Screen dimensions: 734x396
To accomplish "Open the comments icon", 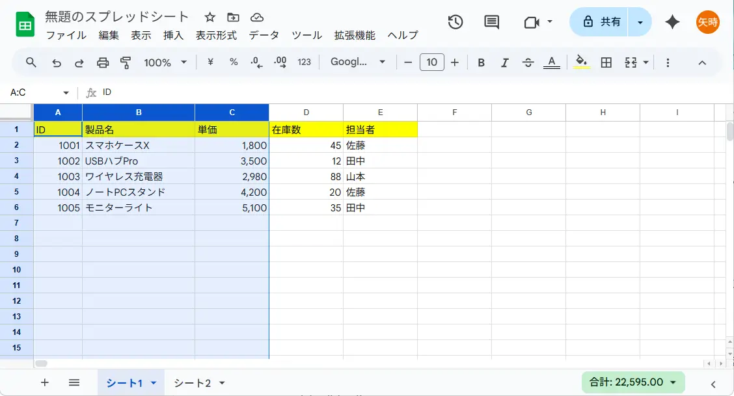I will [492, 22].
